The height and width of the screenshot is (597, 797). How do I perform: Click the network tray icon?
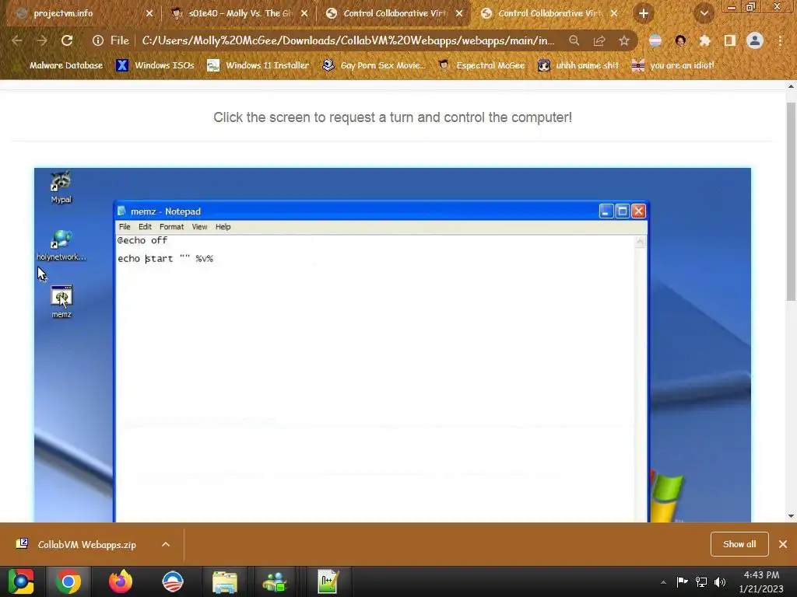click(x=701, y=581)
